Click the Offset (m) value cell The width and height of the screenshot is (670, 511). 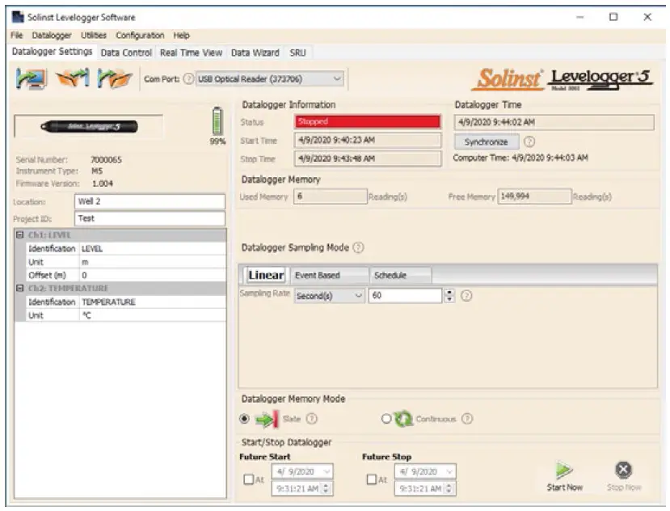coord(152,275)
